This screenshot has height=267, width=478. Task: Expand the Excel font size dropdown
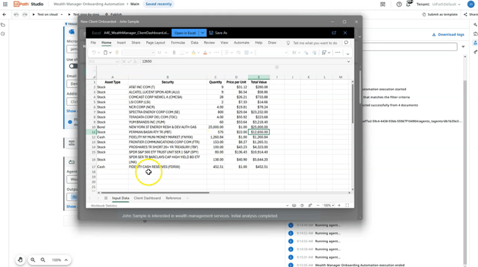click(166, 52)
